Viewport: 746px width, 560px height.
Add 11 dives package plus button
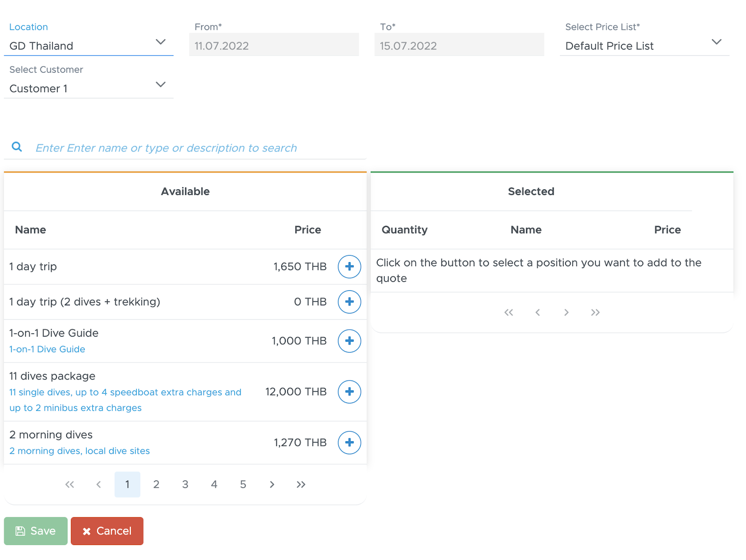click(x=349, y=392)
